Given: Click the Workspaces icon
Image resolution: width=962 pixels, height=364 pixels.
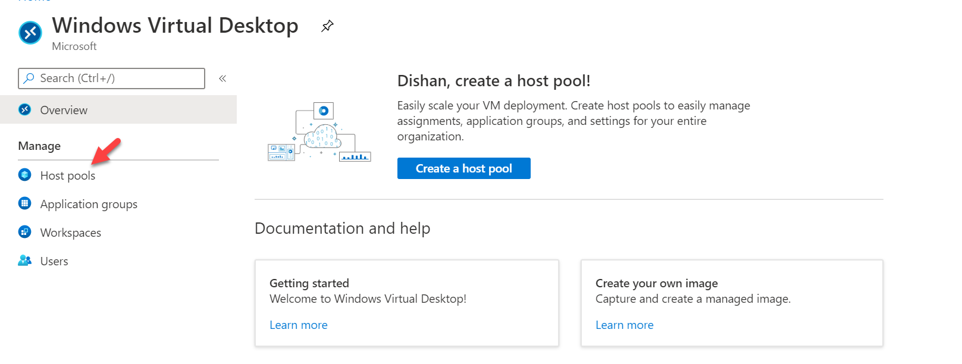Looking at the screenshot, I should pyautogui.click(x=25, y=232).
